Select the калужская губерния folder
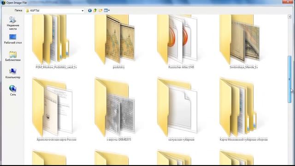 (x=181, y=110)
